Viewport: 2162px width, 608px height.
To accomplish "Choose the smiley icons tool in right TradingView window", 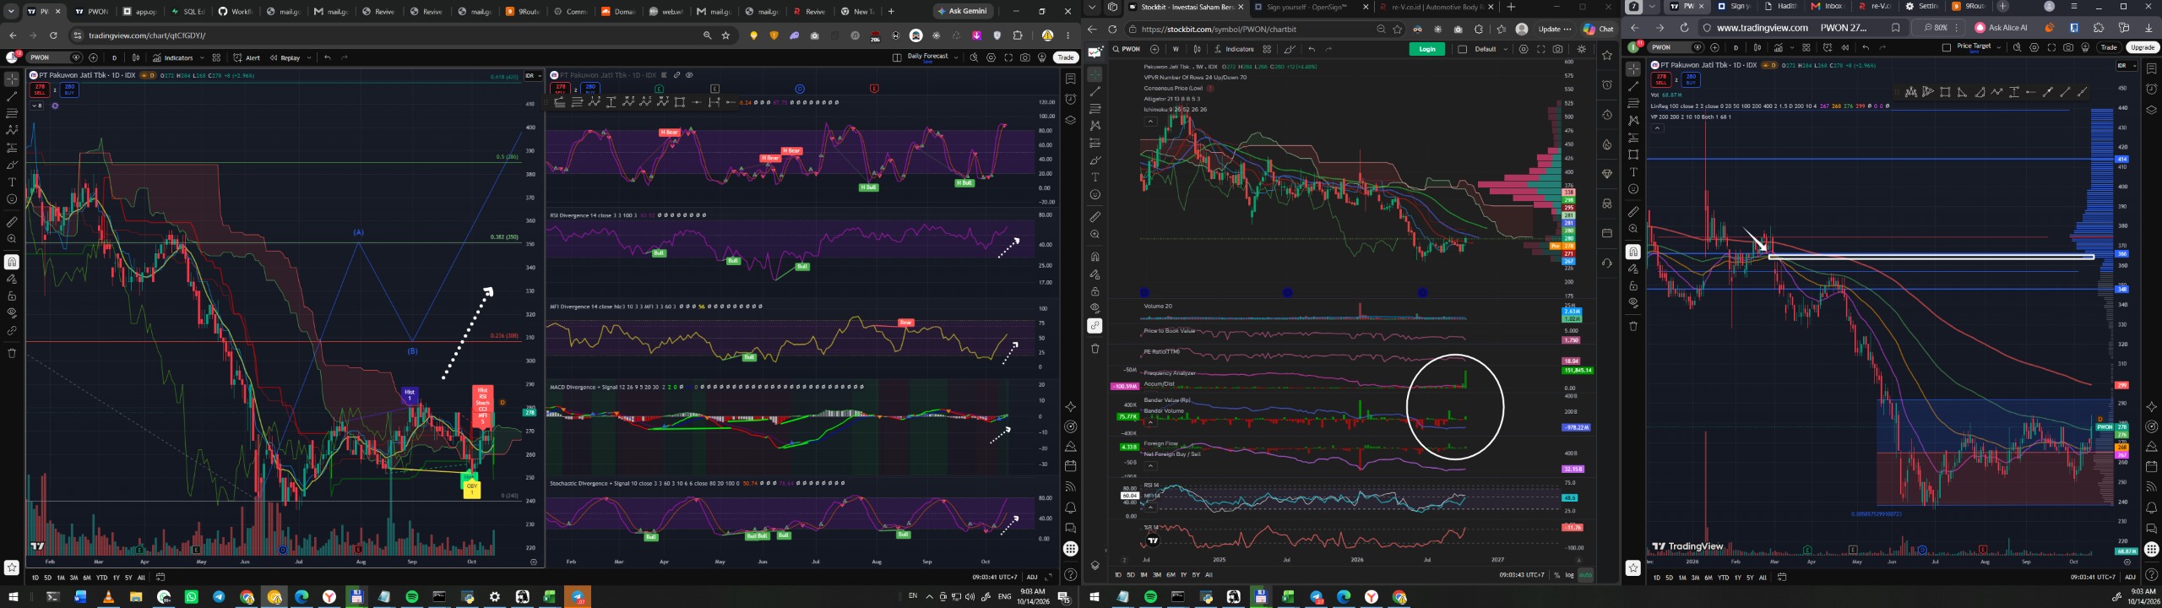I will pos(1633,189).
